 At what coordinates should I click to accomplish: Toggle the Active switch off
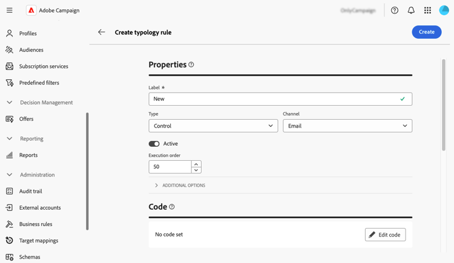154,144
